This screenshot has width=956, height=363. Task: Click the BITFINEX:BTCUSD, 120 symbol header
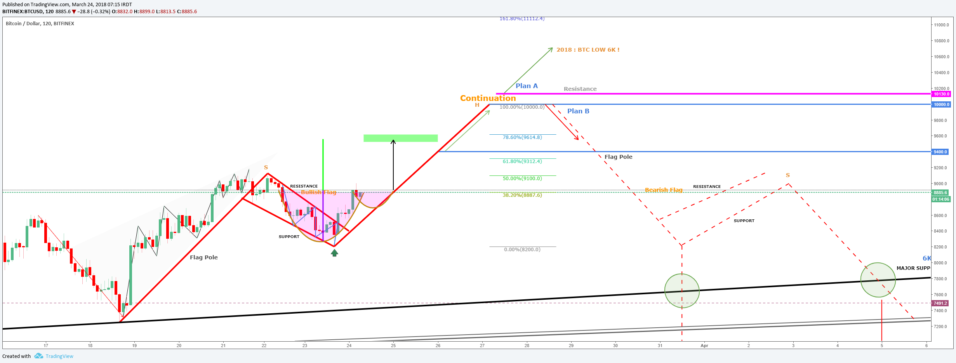(28, 12)
